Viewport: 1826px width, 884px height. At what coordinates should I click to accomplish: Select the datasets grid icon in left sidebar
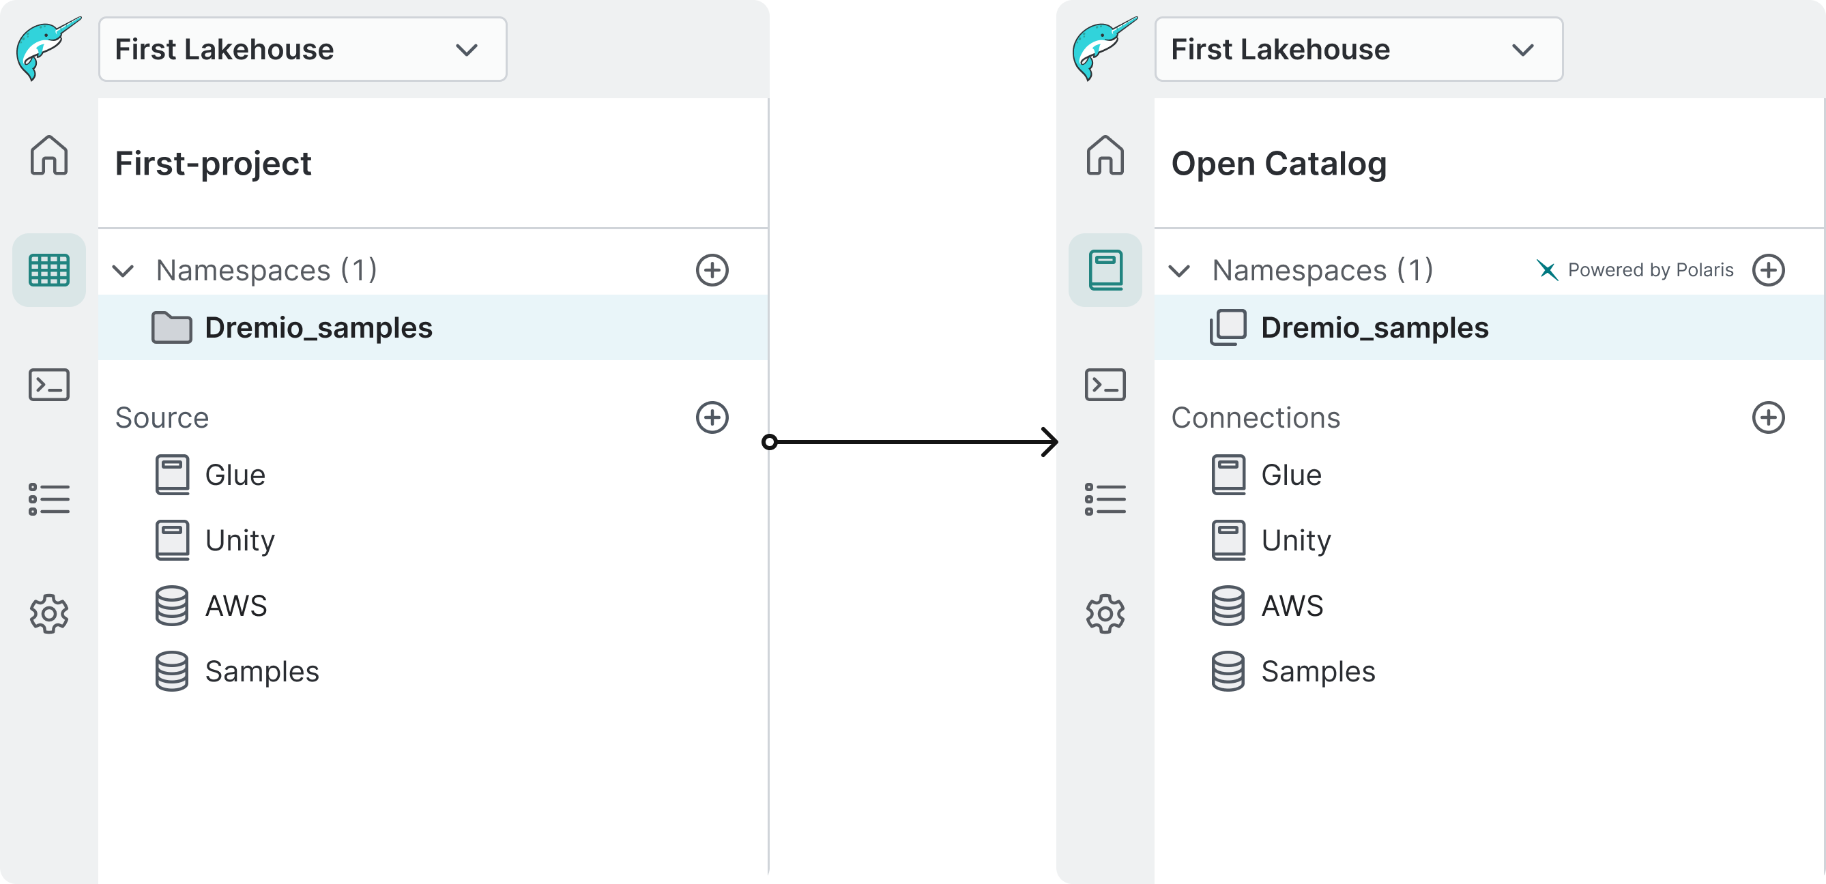[x=49, y=270]
